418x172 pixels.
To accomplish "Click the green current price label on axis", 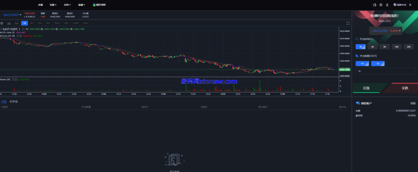I will click(x=345, y=70).
